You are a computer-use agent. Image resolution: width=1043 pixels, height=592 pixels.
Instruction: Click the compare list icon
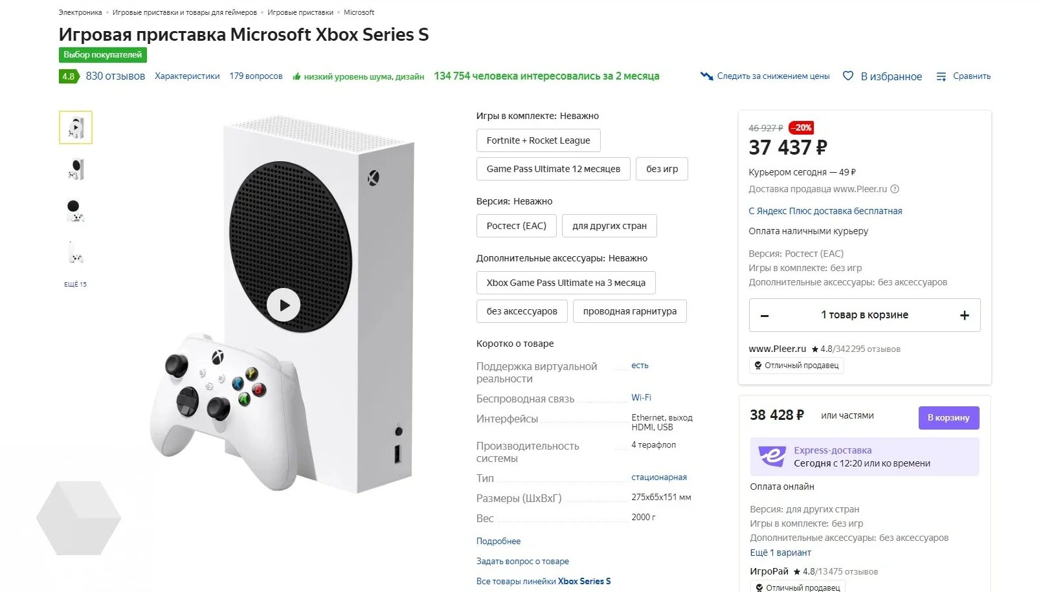[941, 76]
